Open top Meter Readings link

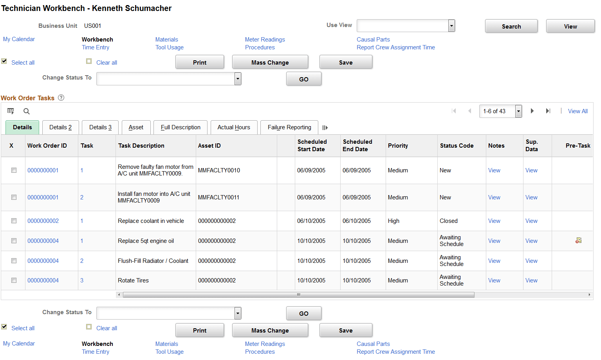(265, 40)
